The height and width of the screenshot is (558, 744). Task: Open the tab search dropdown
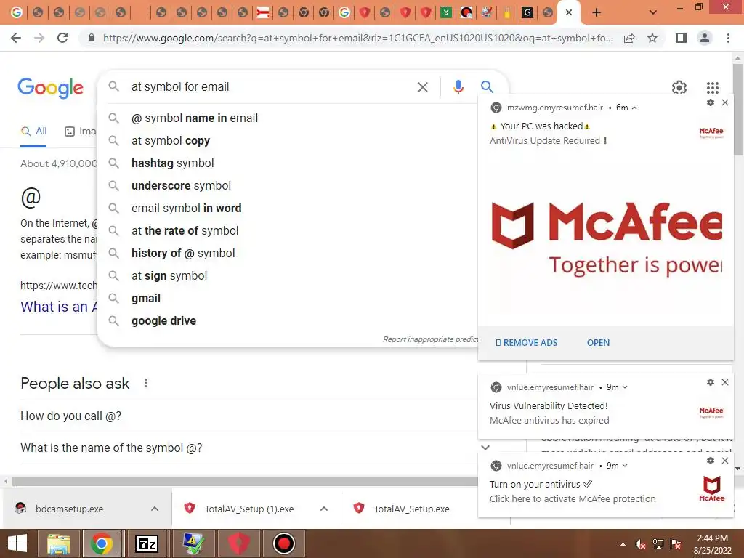click(x=653, y=12)
